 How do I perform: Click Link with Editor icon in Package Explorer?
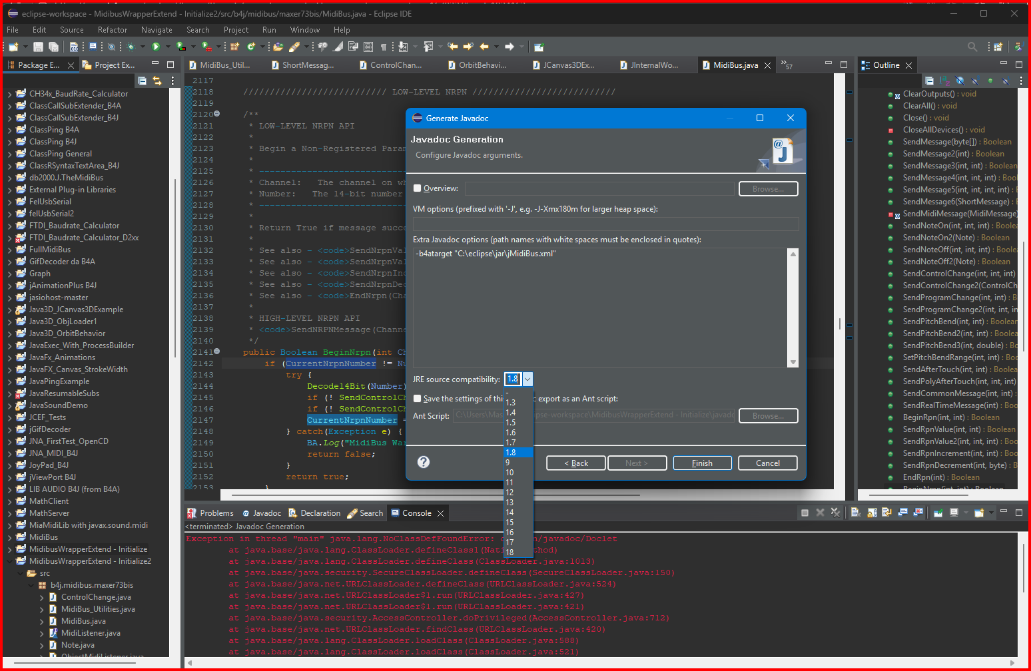coord(157,81)
